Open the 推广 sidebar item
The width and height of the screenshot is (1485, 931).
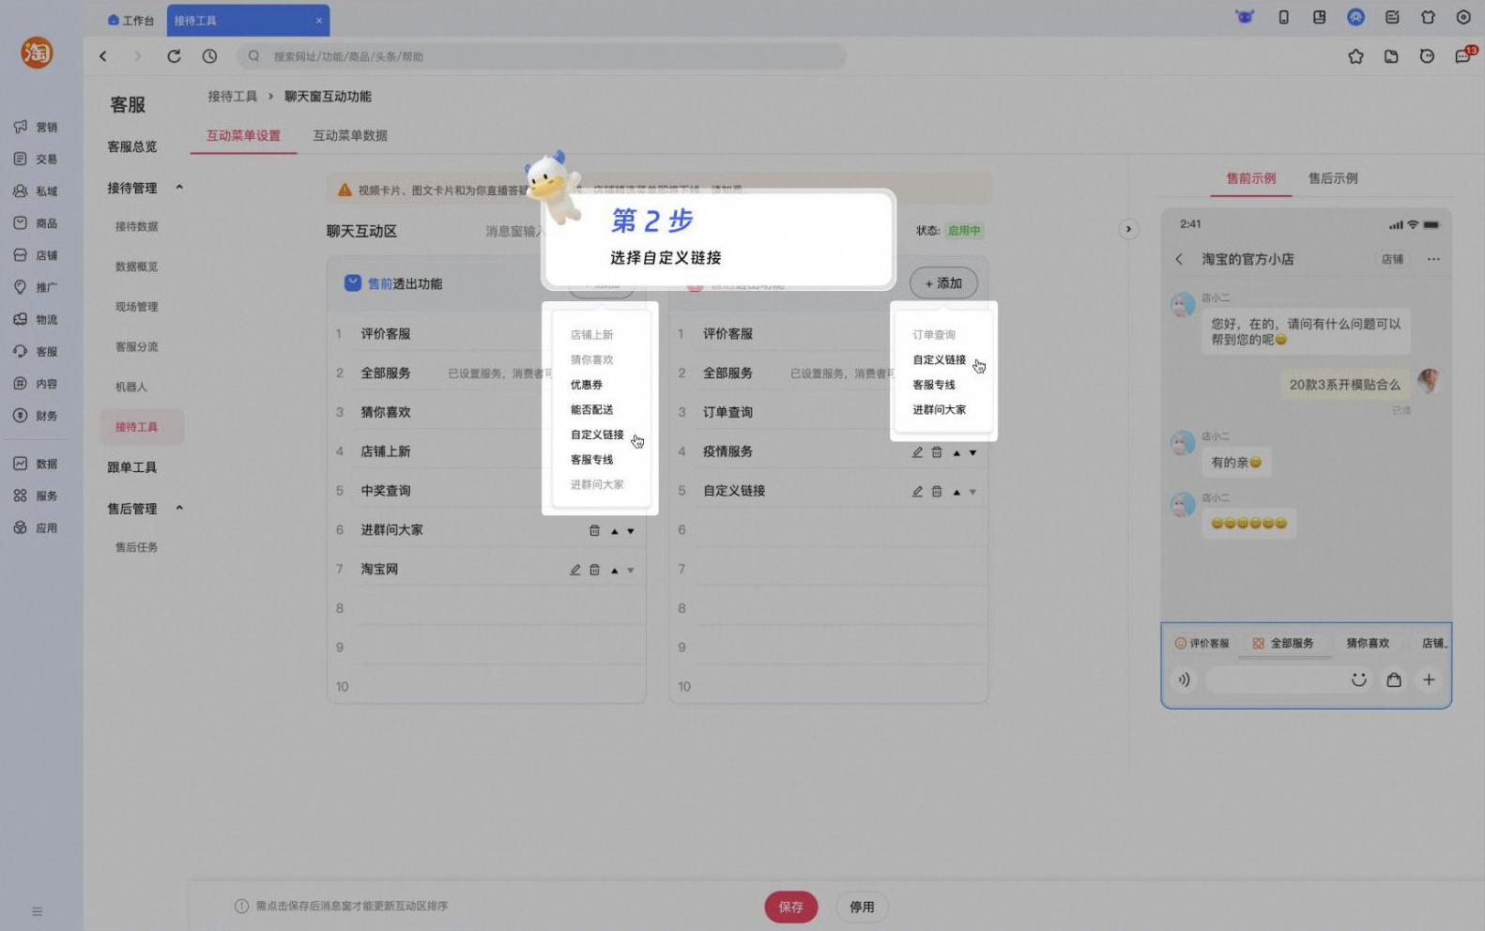[35, 287]
